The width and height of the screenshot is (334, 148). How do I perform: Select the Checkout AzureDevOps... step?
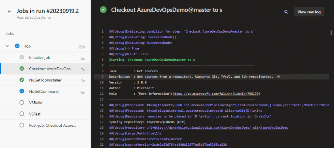(45, 69)
